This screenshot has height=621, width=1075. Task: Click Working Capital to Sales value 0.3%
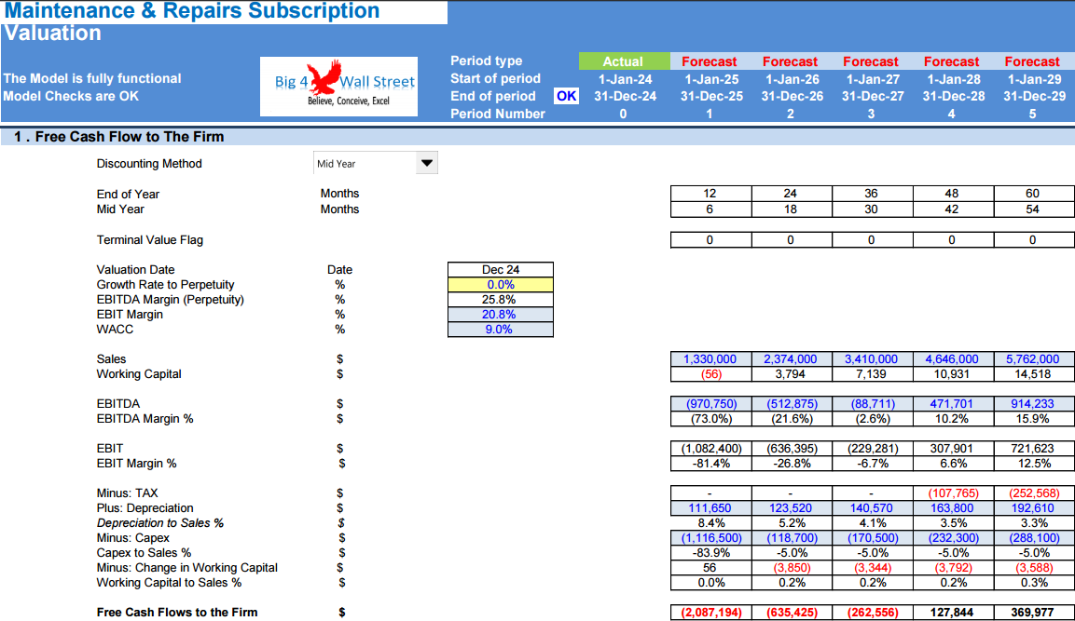pos(1034,583)
